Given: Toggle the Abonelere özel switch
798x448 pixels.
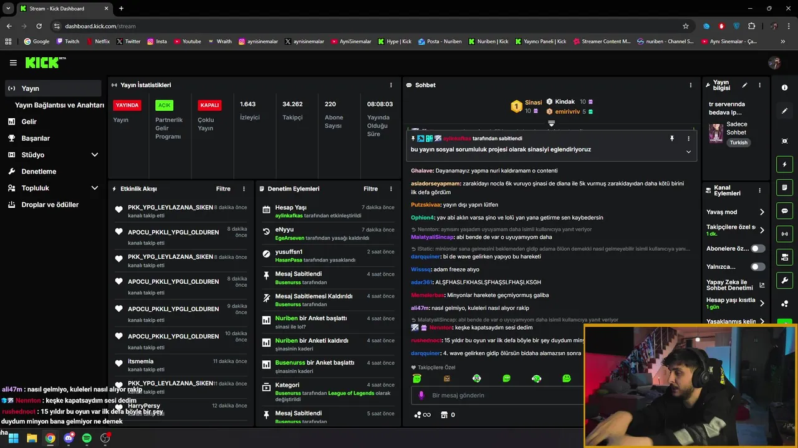Looking at the screenshot, I should click(x=757, y=248).
